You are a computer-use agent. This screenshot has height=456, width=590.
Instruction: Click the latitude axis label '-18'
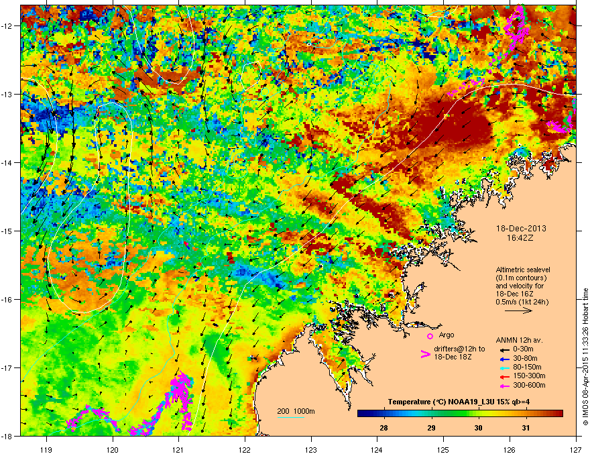pos(7,436)
